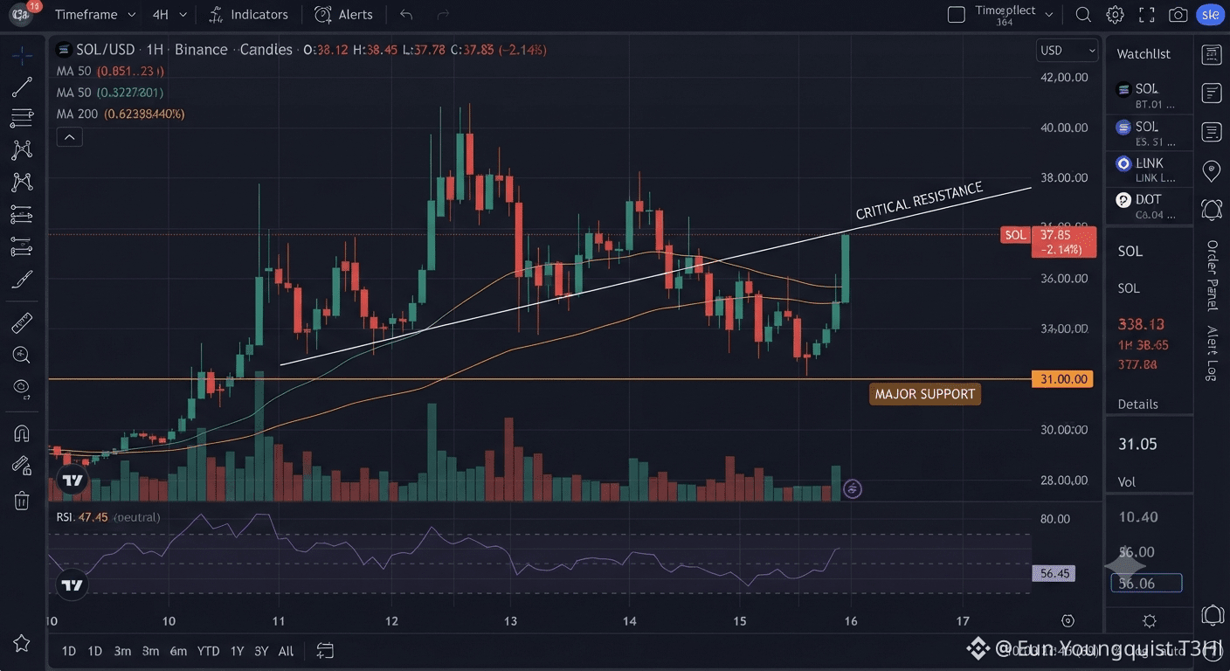
Task: Click the square layout icon in top bar
Action: [x=957, y=14]
